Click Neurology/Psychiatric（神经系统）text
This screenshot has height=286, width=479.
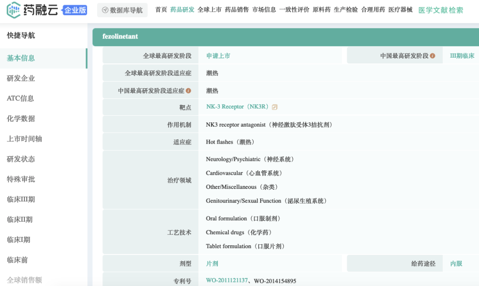[250, 159]
